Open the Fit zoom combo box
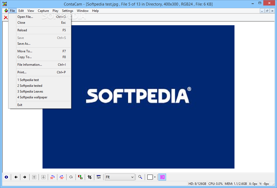 (x=120, y=177)
